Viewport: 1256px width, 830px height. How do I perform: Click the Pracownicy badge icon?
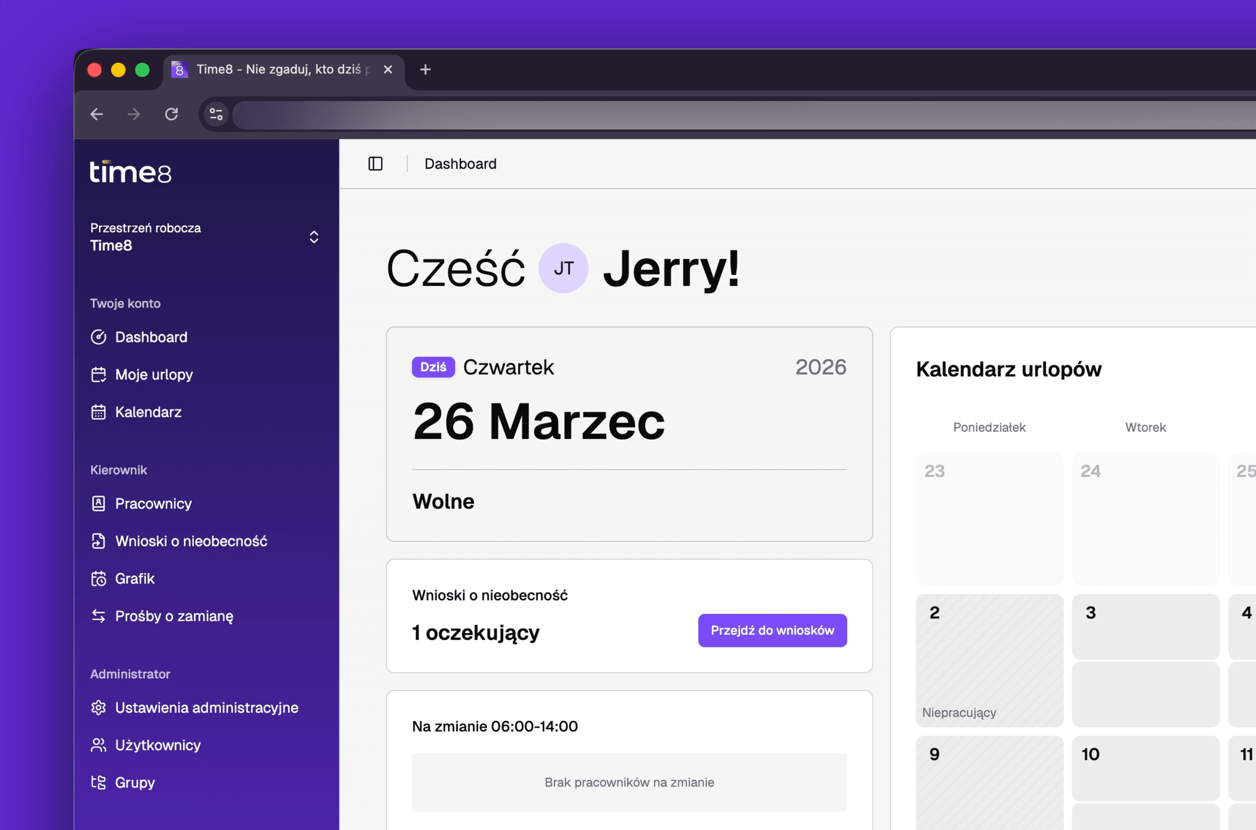[98, 503]
